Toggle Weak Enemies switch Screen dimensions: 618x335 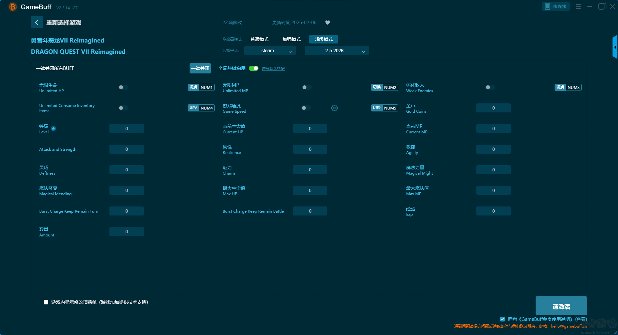490,87
